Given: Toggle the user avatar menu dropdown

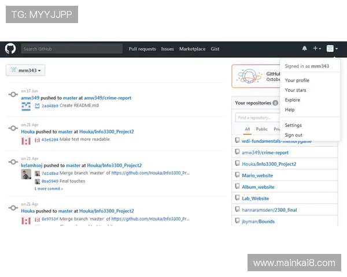Looking at the screenshot, I should [x=332, y=49].
